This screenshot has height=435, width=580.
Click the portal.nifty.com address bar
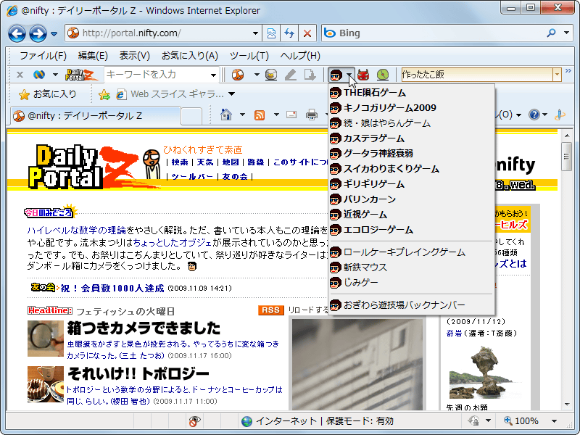(x=163, y=33)
